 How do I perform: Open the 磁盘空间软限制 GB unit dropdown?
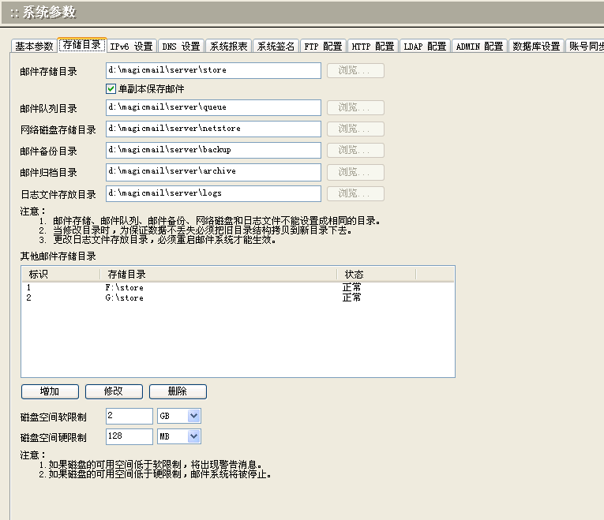(194, 416)
